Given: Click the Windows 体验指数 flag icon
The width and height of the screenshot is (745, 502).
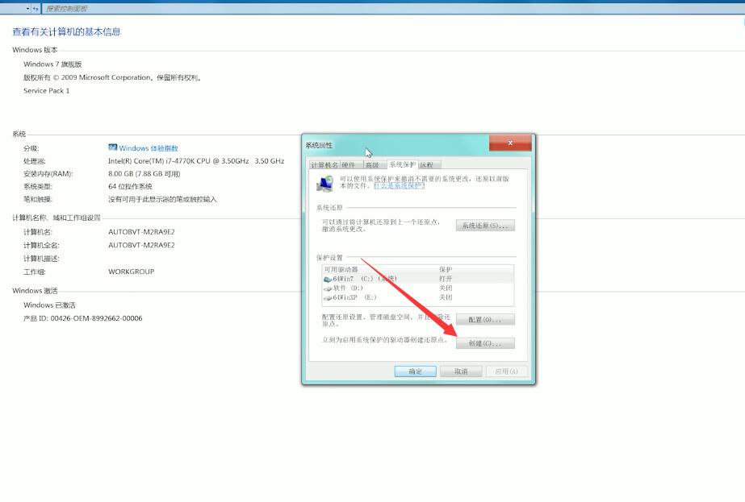Looking at the screenshot, I should click(x=113, y=147).
